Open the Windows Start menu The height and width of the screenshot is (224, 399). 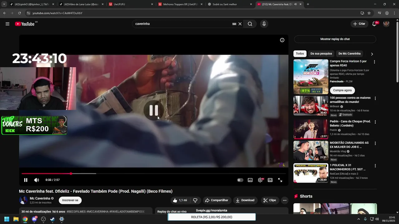click(7, 219)
